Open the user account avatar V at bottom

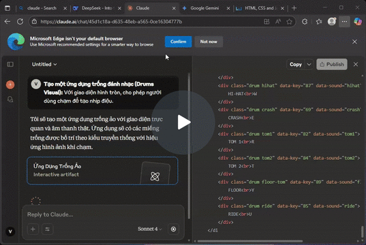[10, 231]
